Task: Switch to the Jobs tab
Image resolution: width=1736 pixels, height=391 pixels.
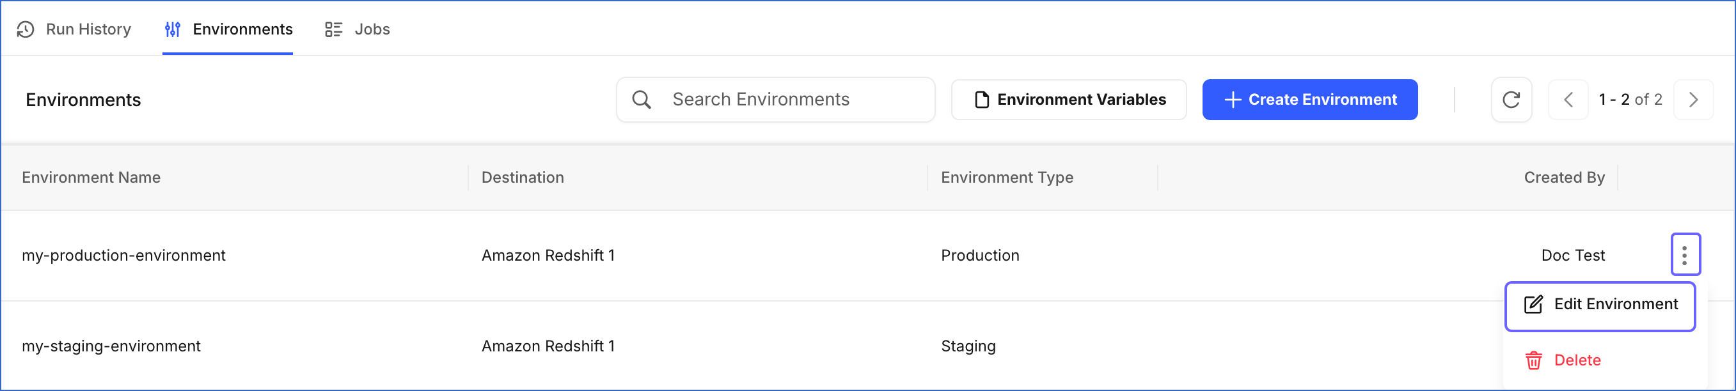Action: 358,29
